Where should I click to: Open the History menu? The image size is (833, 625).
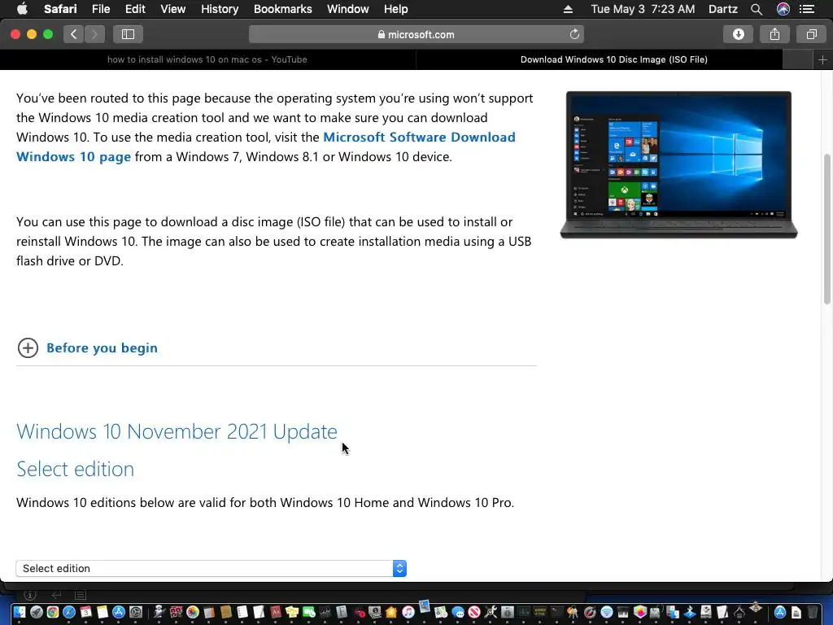[220, 9]
